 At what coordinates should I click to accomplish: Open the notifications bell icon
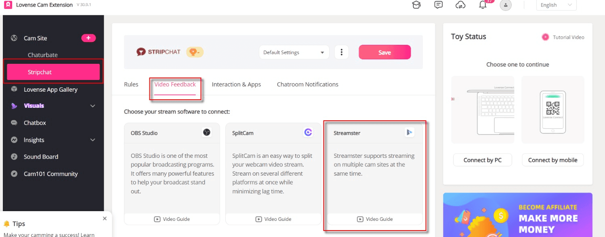tap(483, 5)
